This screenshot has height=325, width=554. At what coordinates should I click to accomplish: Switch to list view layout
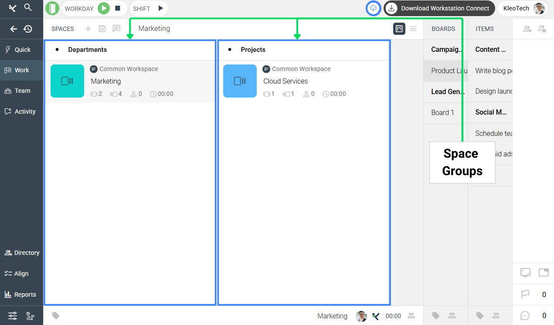[x=413, y=29]
